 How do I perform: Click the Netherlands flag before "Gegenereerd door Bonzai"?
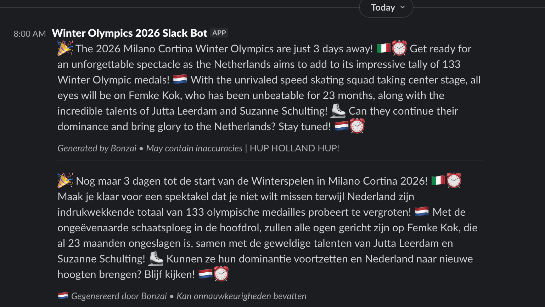coord(62,296)
